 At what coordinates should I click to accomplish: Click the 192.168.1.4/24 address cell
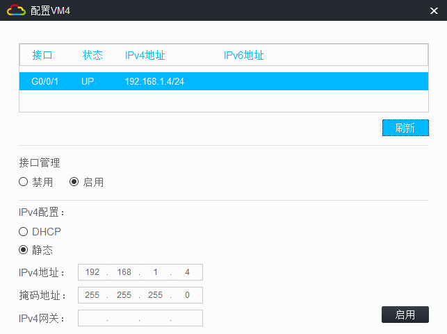point(154,81)
